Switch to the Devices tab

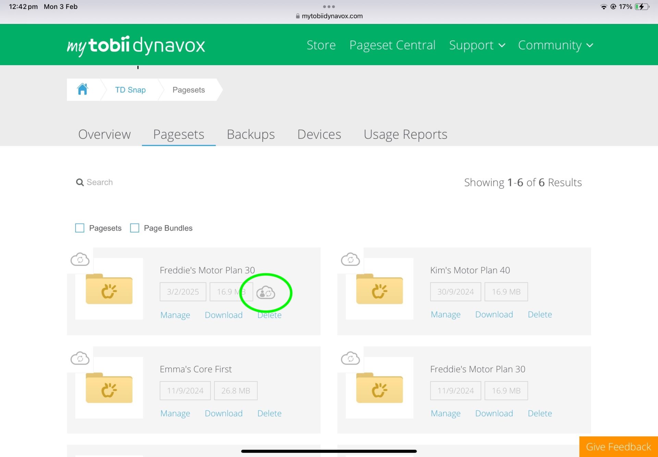[319, 134]
